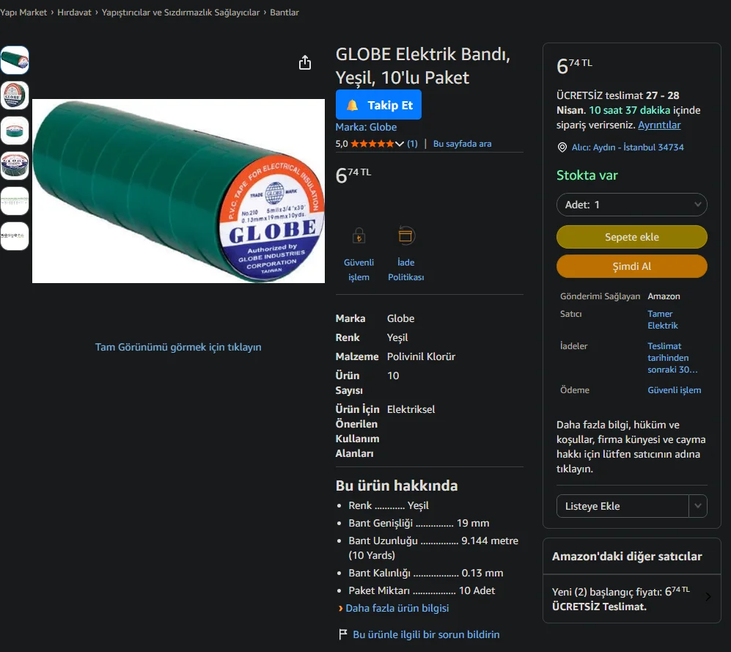Click the location pin icon near Alıcı
Screen dimensions: 731x652
[x=562, y=147]
